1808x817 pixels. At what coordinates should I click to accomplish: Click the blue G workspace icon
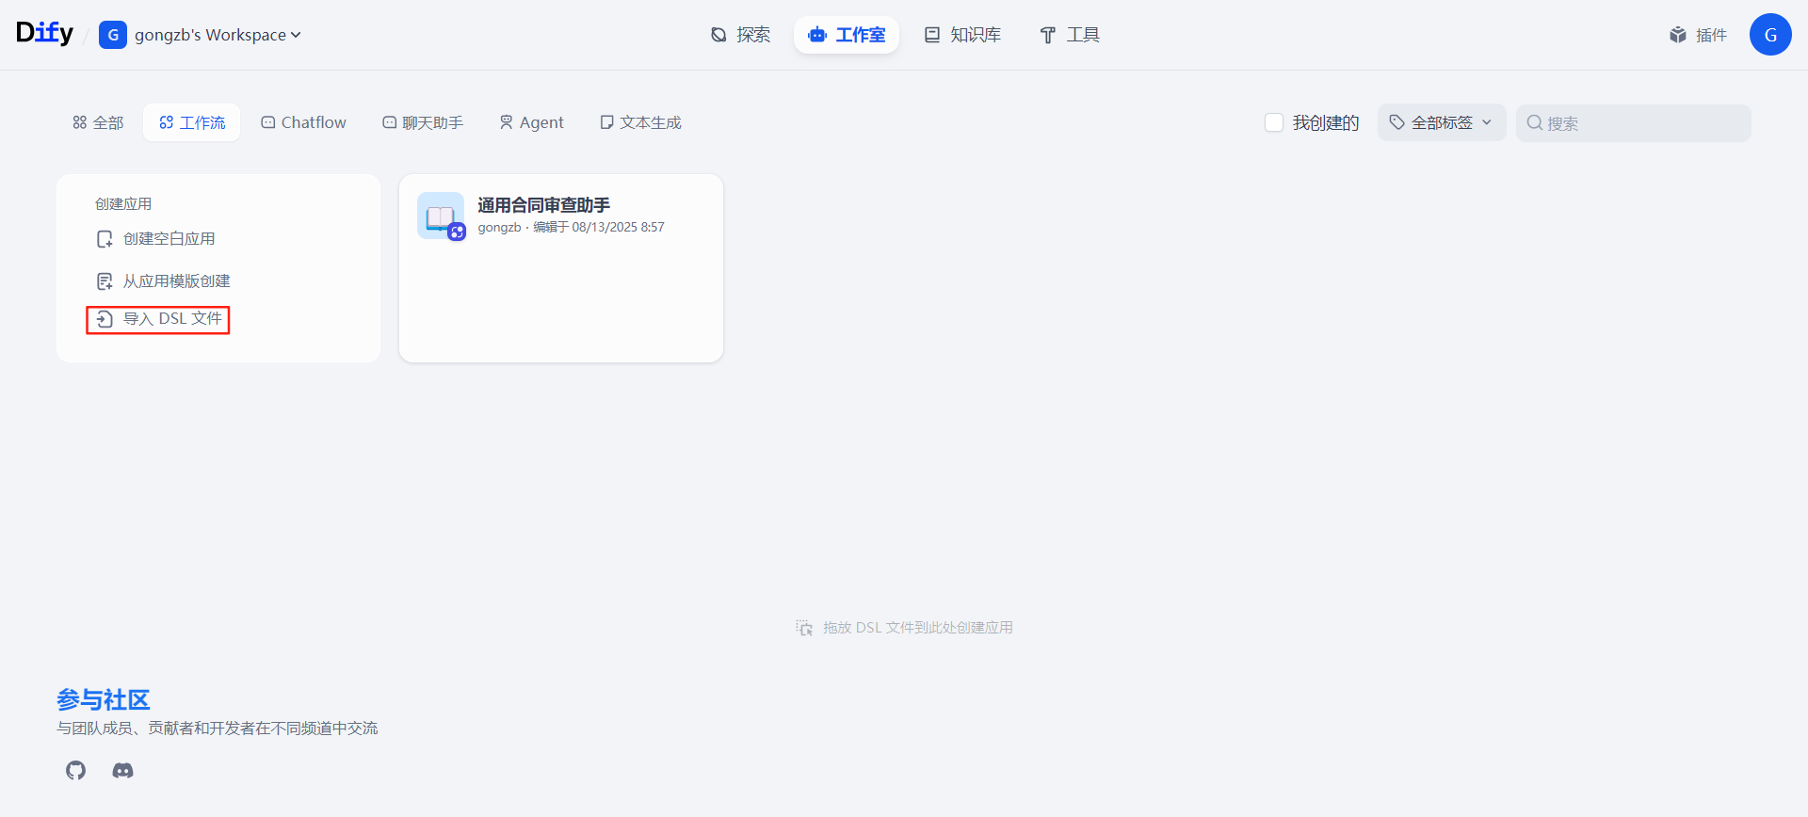[x=113, y=35]
